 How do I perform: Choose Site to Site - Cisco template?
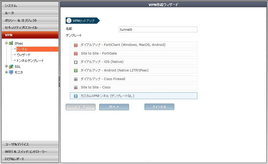[x=133, y=87]
